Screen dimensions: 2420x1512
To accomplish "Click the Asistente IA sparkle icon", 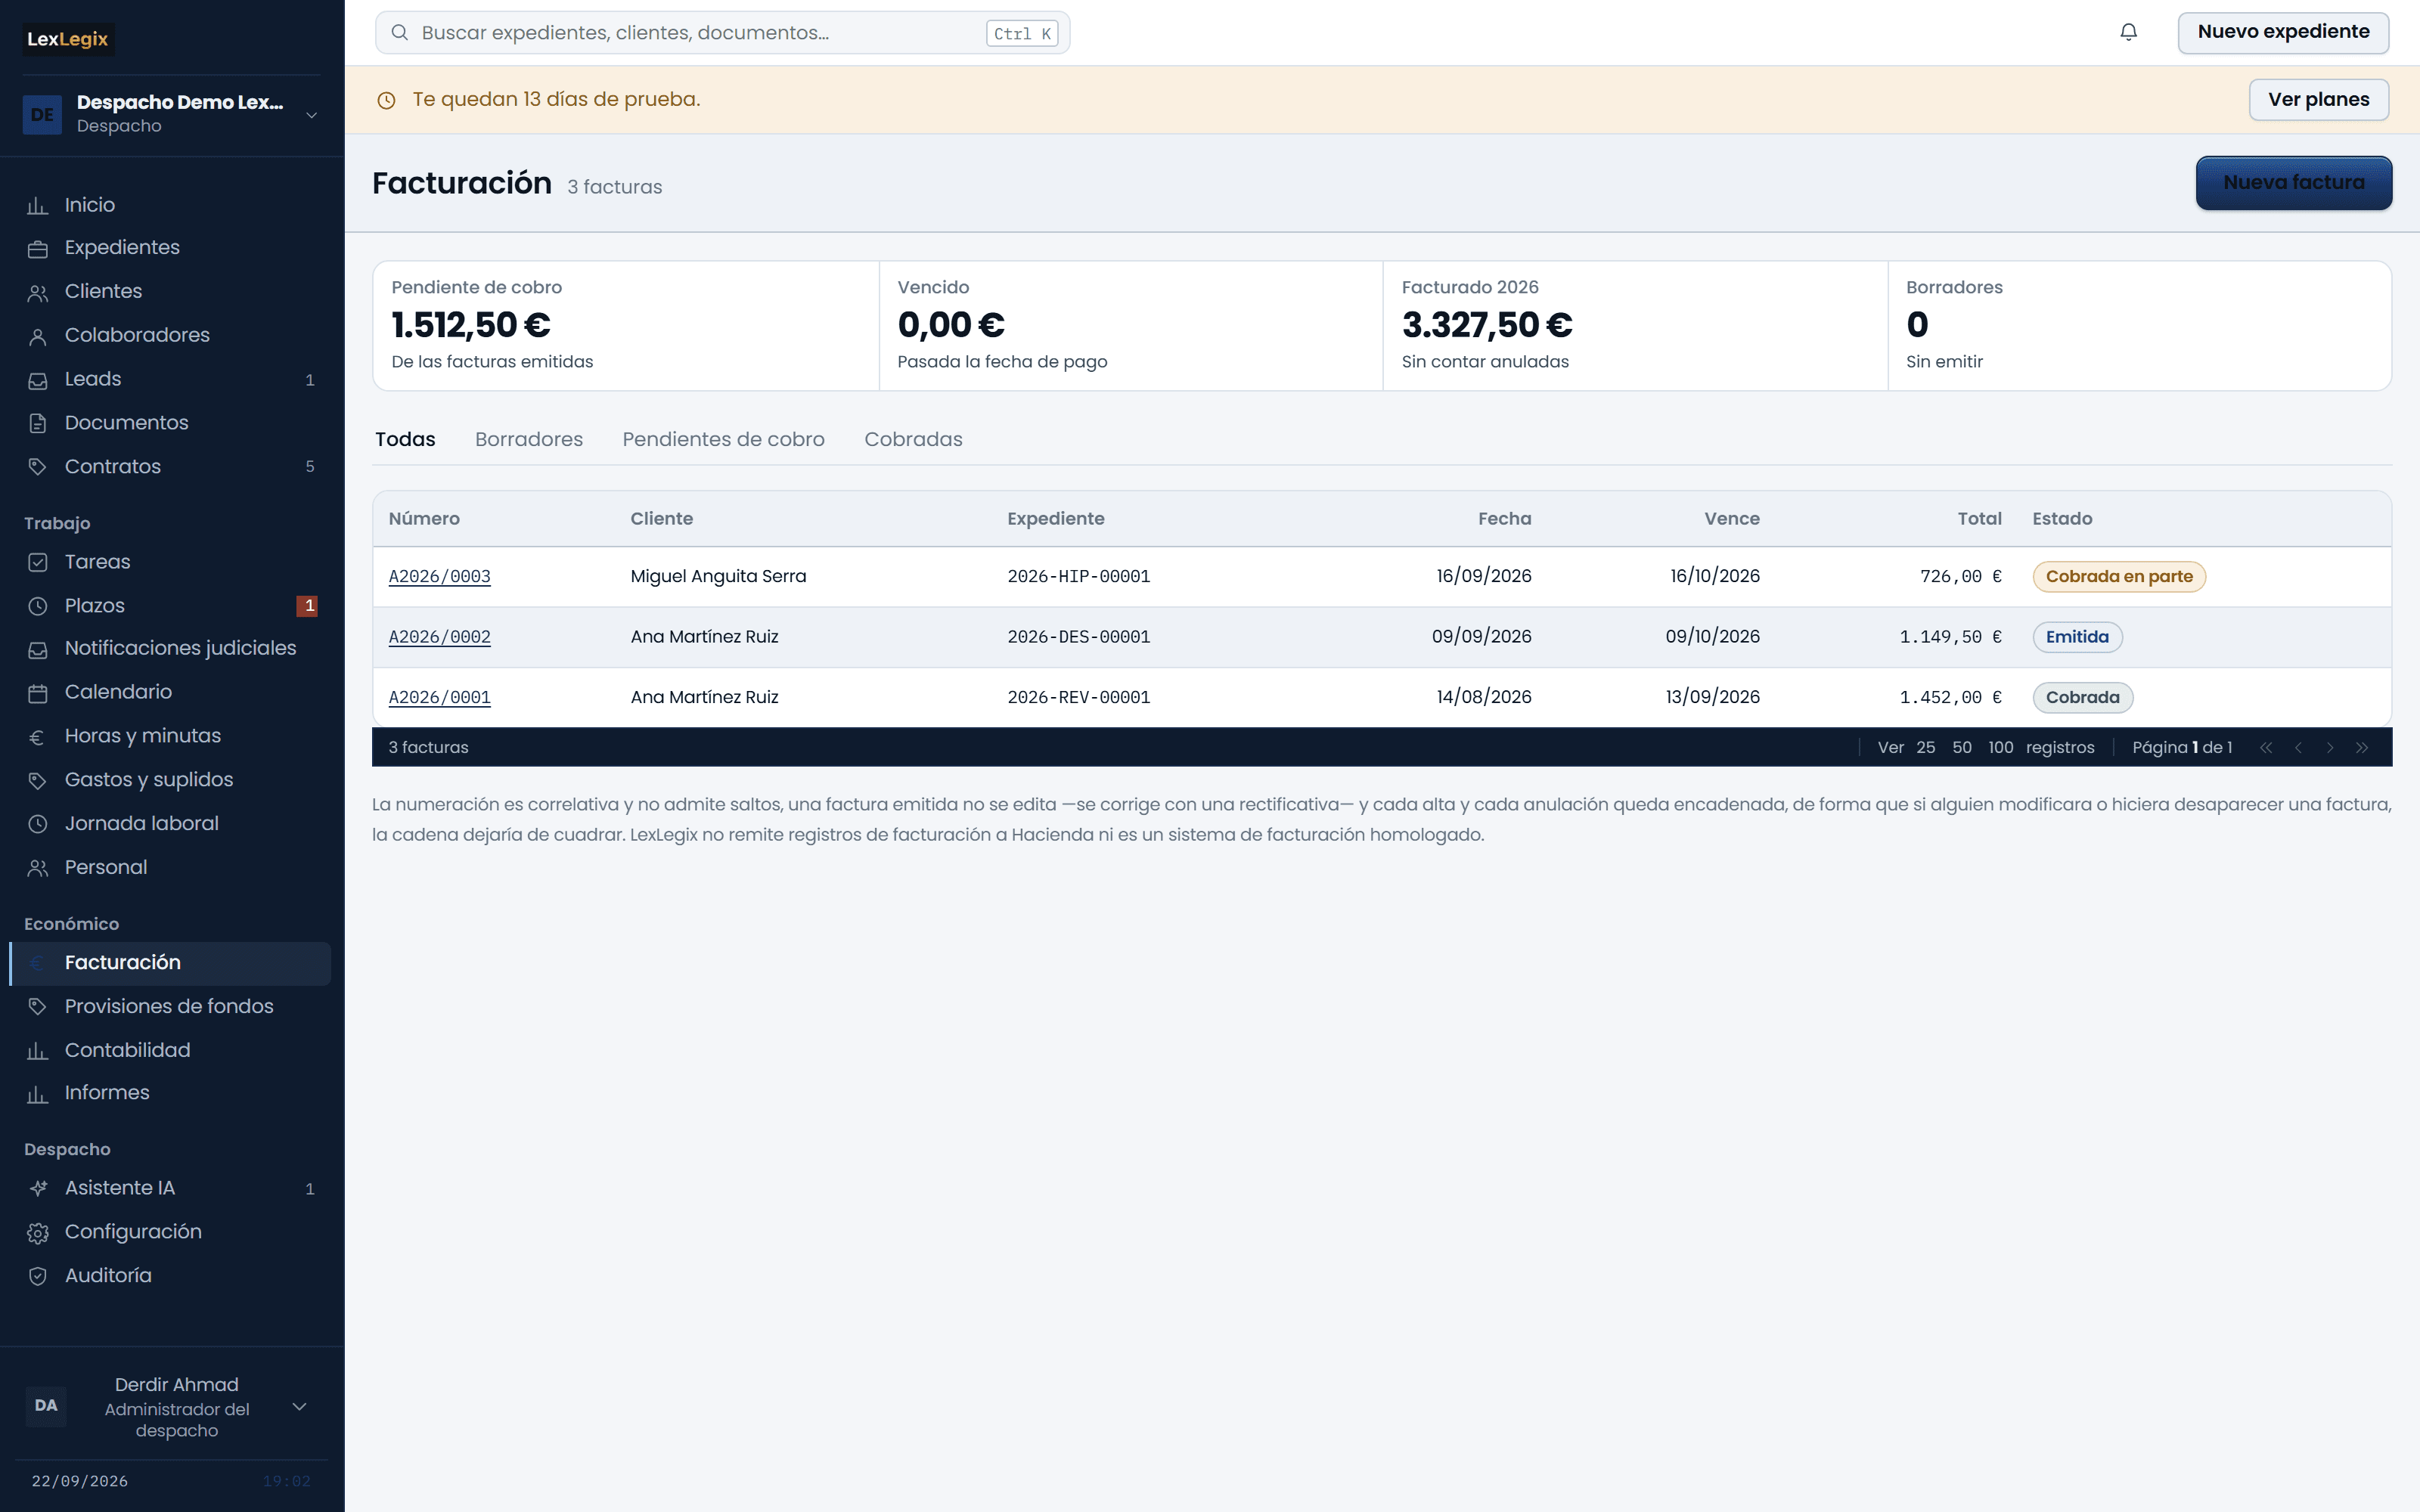I will click(38, 1188).
